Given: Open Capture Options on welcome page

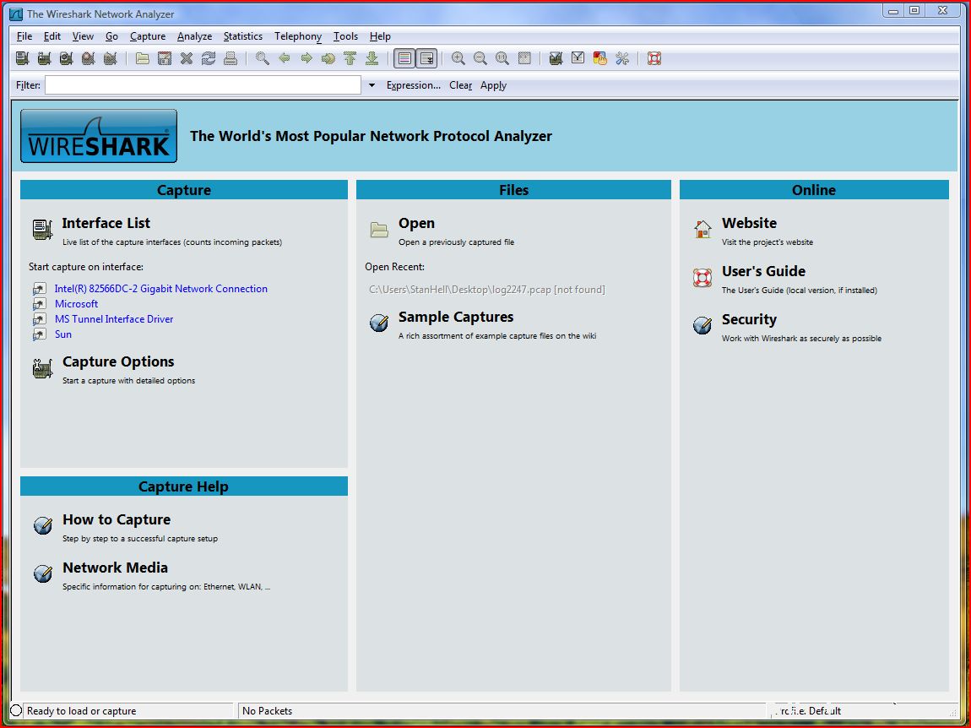Looking at the screenshot, I should (x=118, y=361).
